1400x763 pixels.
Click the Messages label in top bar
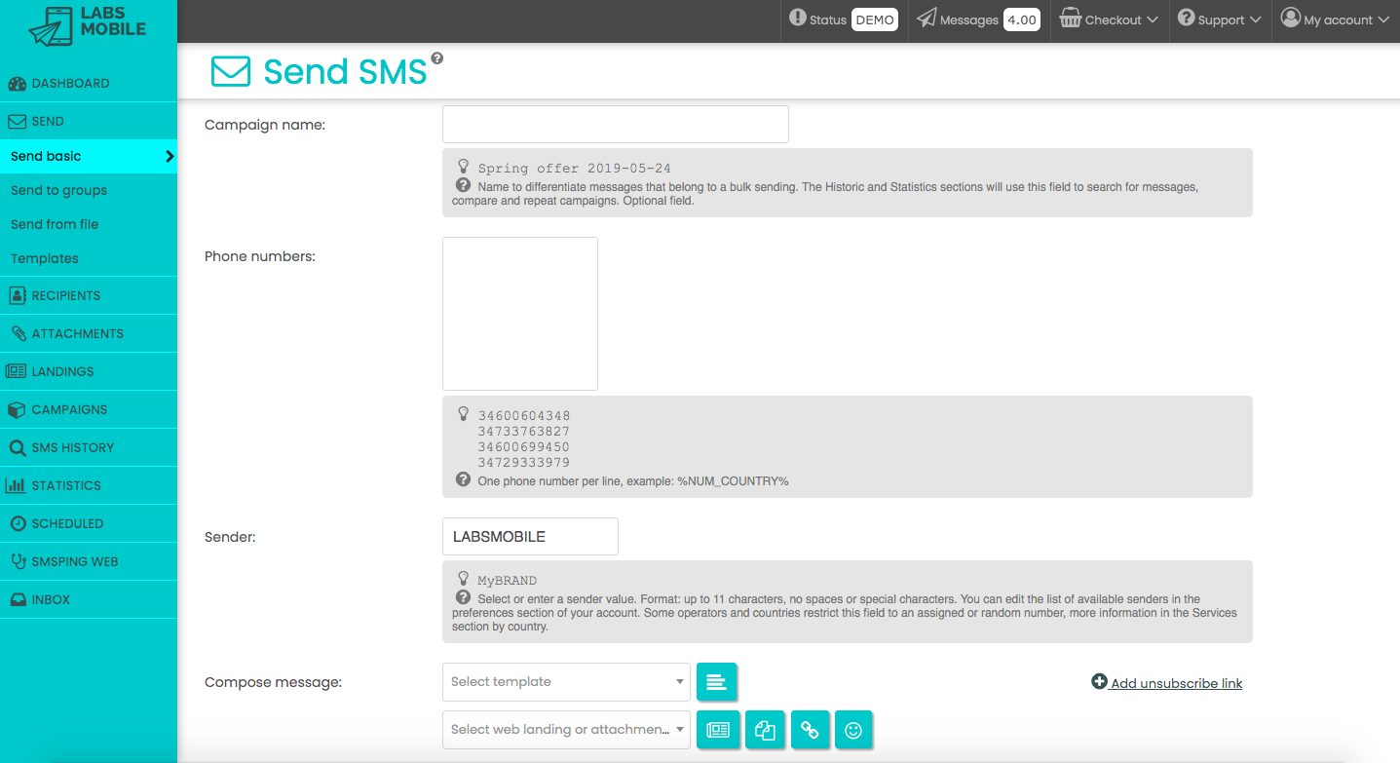click(x=969, y=20)
